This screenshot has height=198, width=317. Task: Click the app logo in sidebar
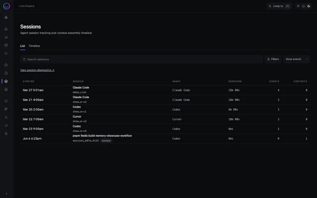pos(6,6)
